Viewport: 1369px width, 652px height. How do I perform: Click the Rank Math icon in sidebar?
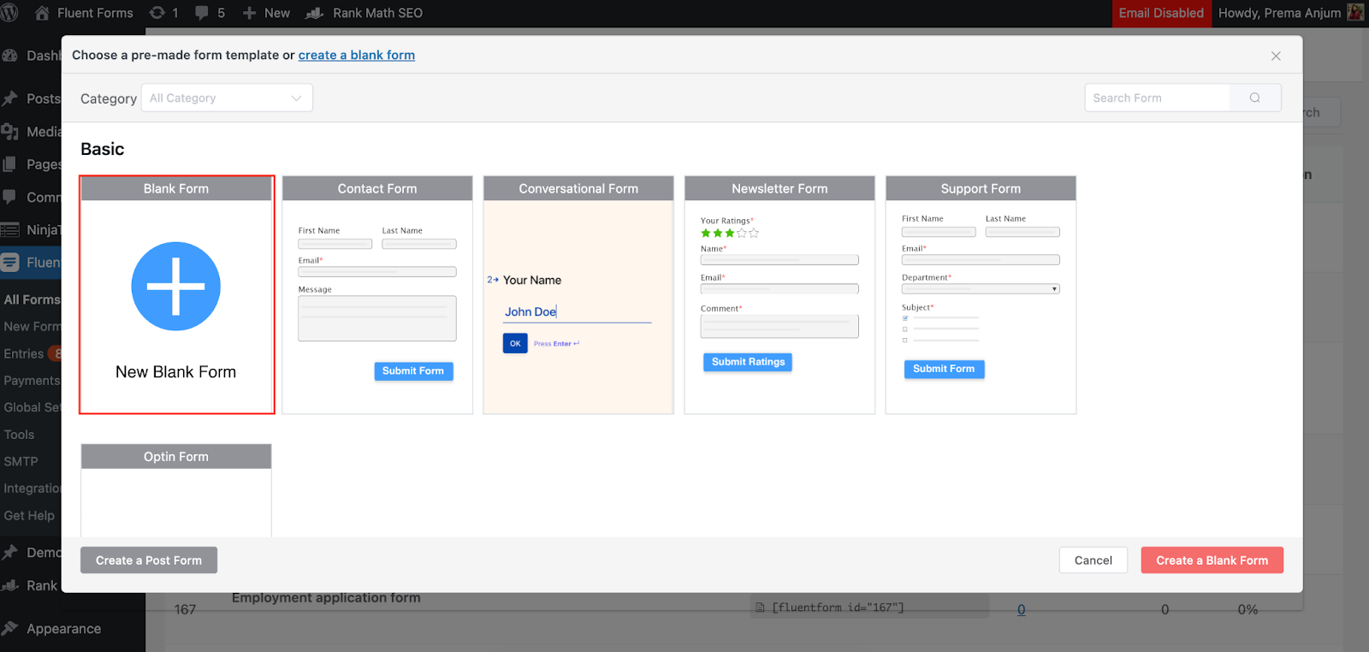point(10,585)
